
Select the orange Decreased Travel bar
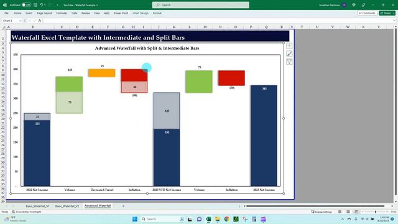101,73
